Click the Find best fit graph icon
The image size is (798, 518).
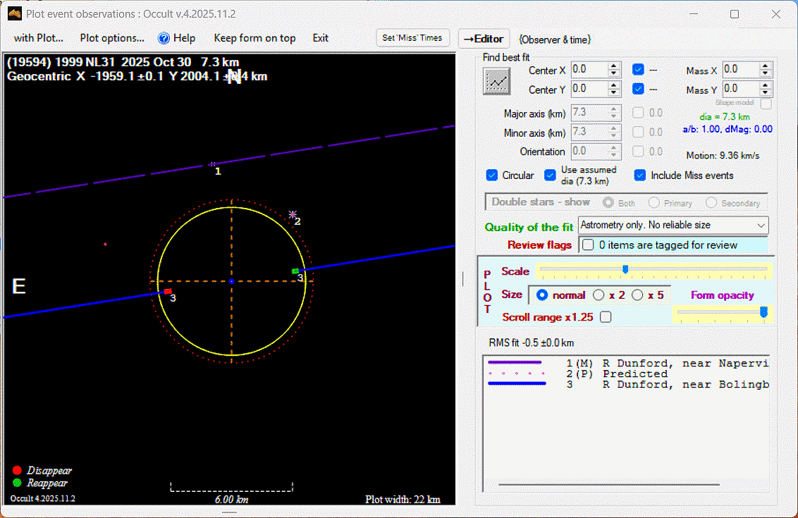click(496, 81)
